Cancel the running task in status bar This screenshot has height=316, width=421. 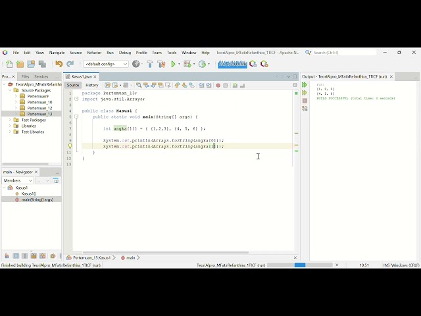click(337, 265)
